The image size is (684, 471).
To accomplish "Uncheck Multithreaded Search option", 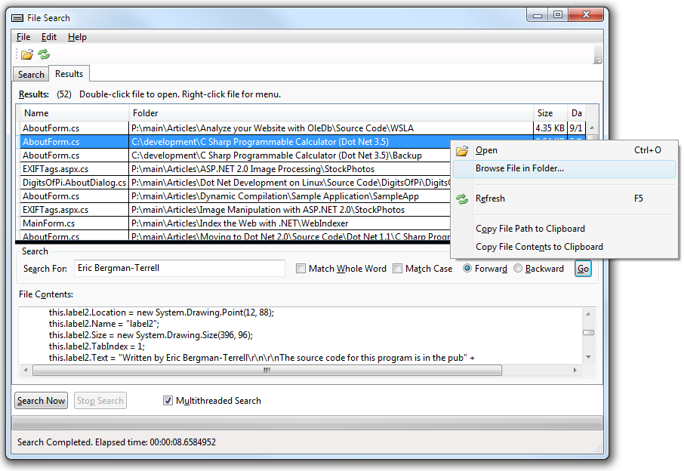I will tap(168, 401).
